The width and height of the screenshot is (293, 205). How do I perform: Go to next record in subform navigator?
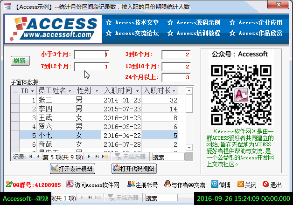[x=89, y=157]
